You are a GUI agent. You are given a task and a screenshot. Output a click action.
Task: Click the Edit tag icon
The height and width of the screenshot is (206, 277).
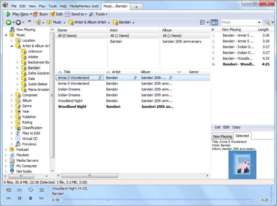(x=52, y=14)
